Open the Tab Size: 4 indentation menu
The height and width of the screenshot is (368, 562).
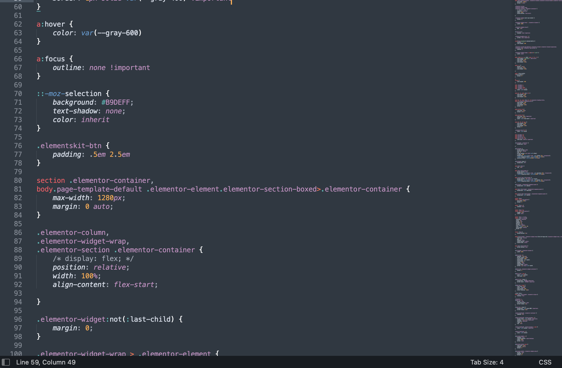tap(487, 362)
